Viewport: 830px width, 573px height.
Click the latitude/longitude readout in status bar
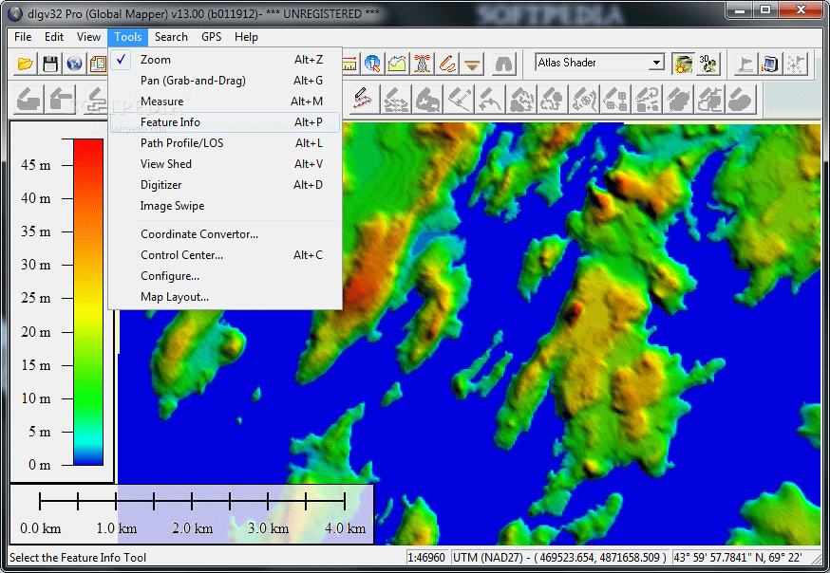pyautogui.click(x=738, y=557)
